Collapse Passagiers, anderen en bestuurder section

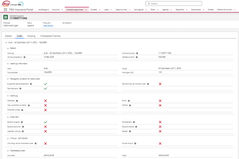8,79
